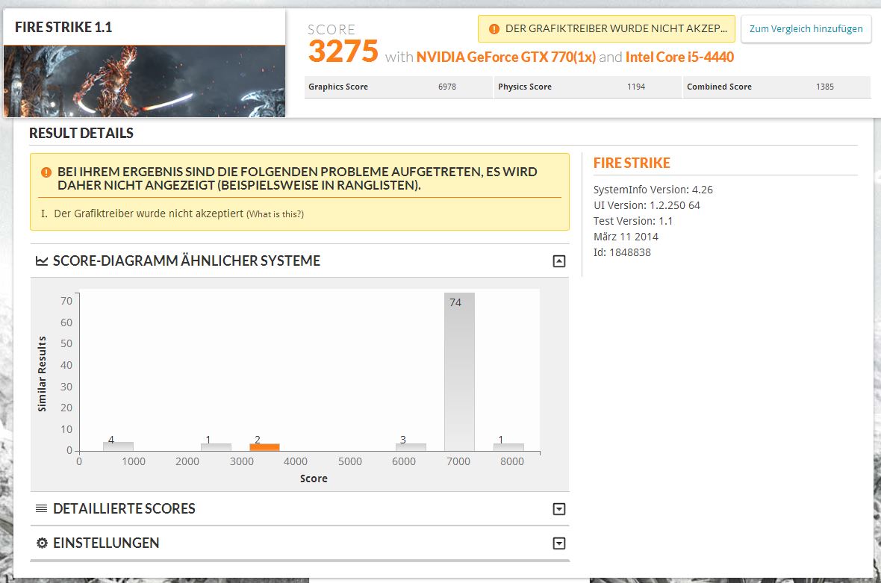Click 'Test Version: 1.1' text
The width and height of the screenshot is (881, 583).
(x=632, y=221)
